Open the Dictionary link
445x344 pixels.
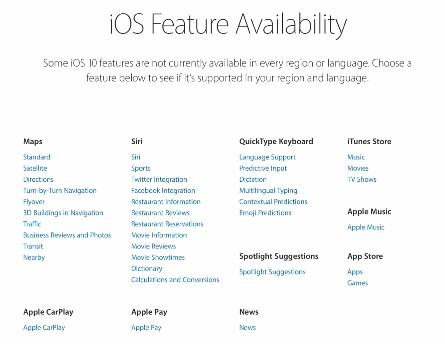[147, 269]
